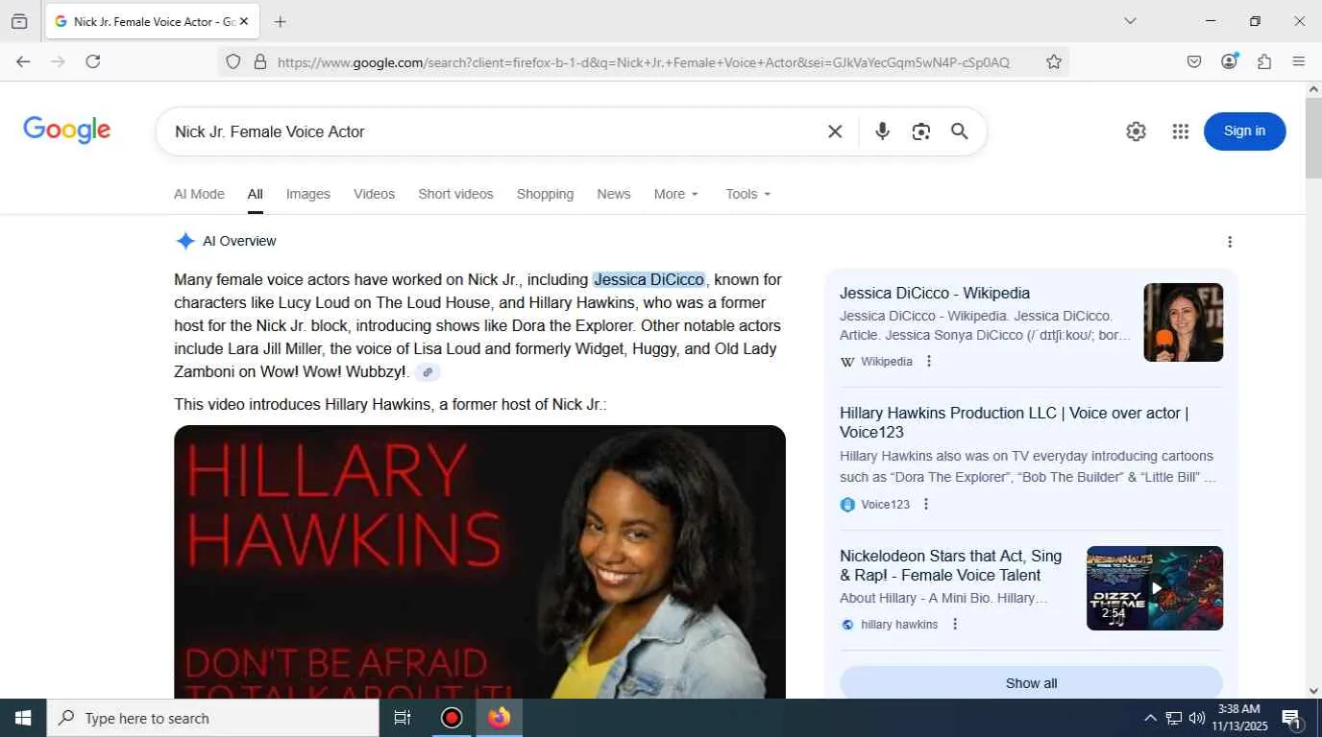Open the Short videos tab
The height and width of the screenshot is (737, 1322).
[455, 194]
